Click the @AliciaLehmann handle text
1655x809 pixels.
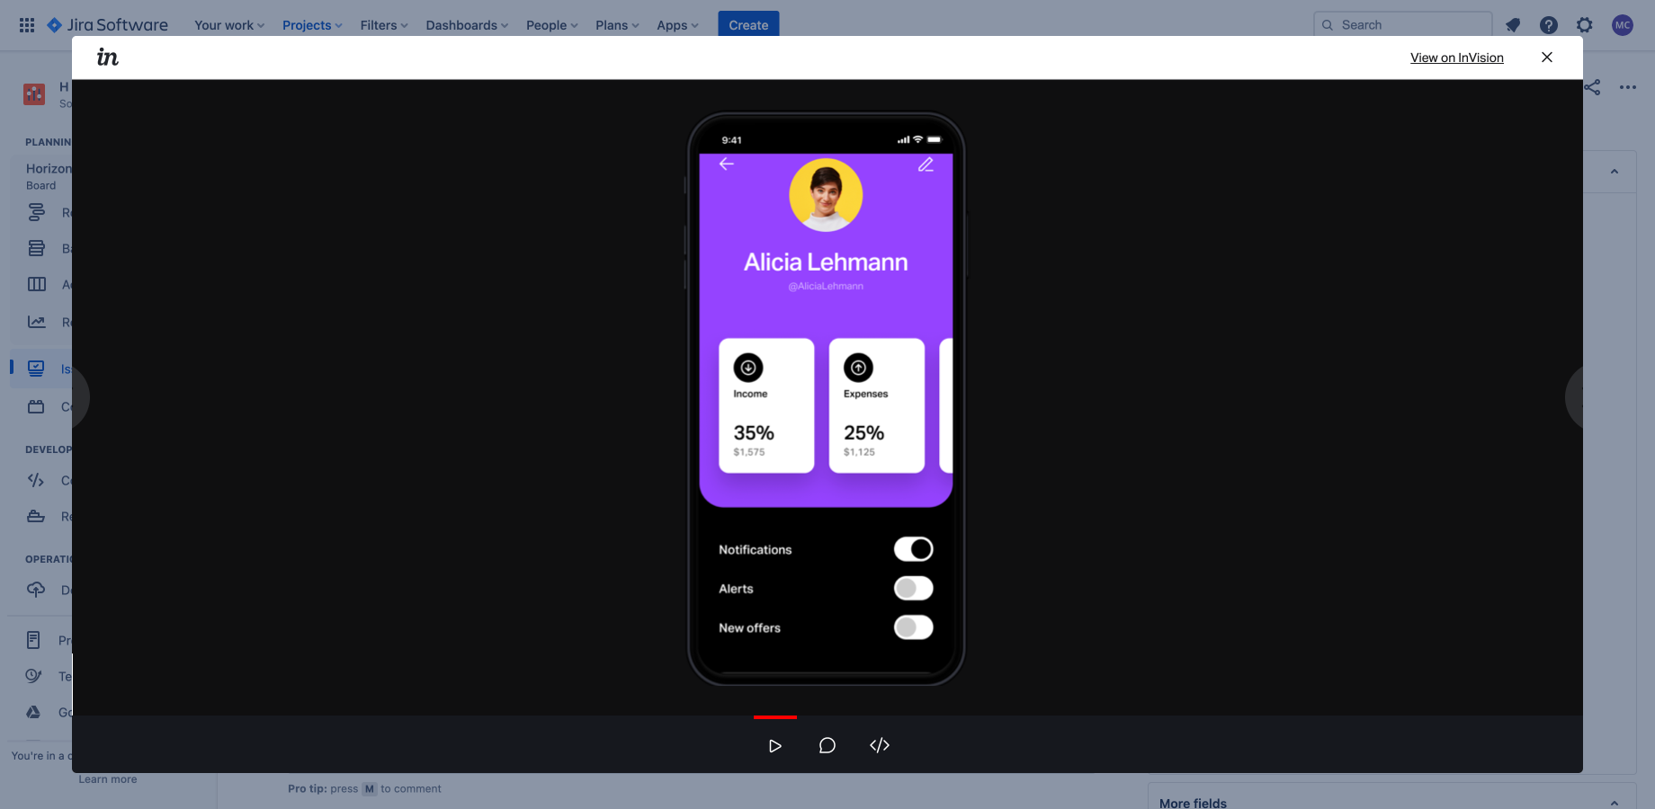(x=826, y=286)
